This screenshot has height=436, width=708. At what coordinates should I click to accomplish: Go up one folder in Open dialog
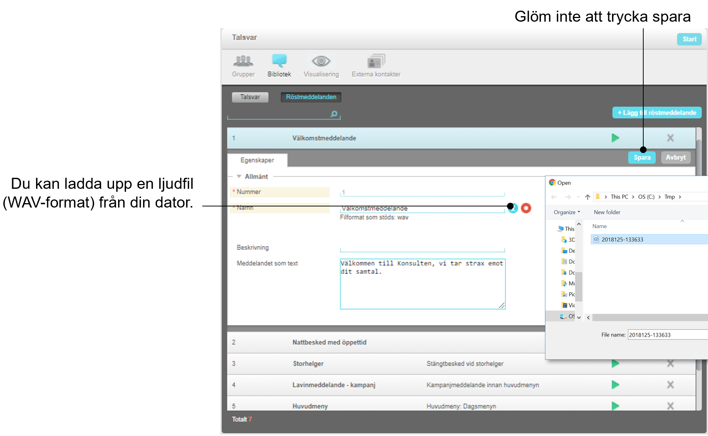click(x=588, y=197)
